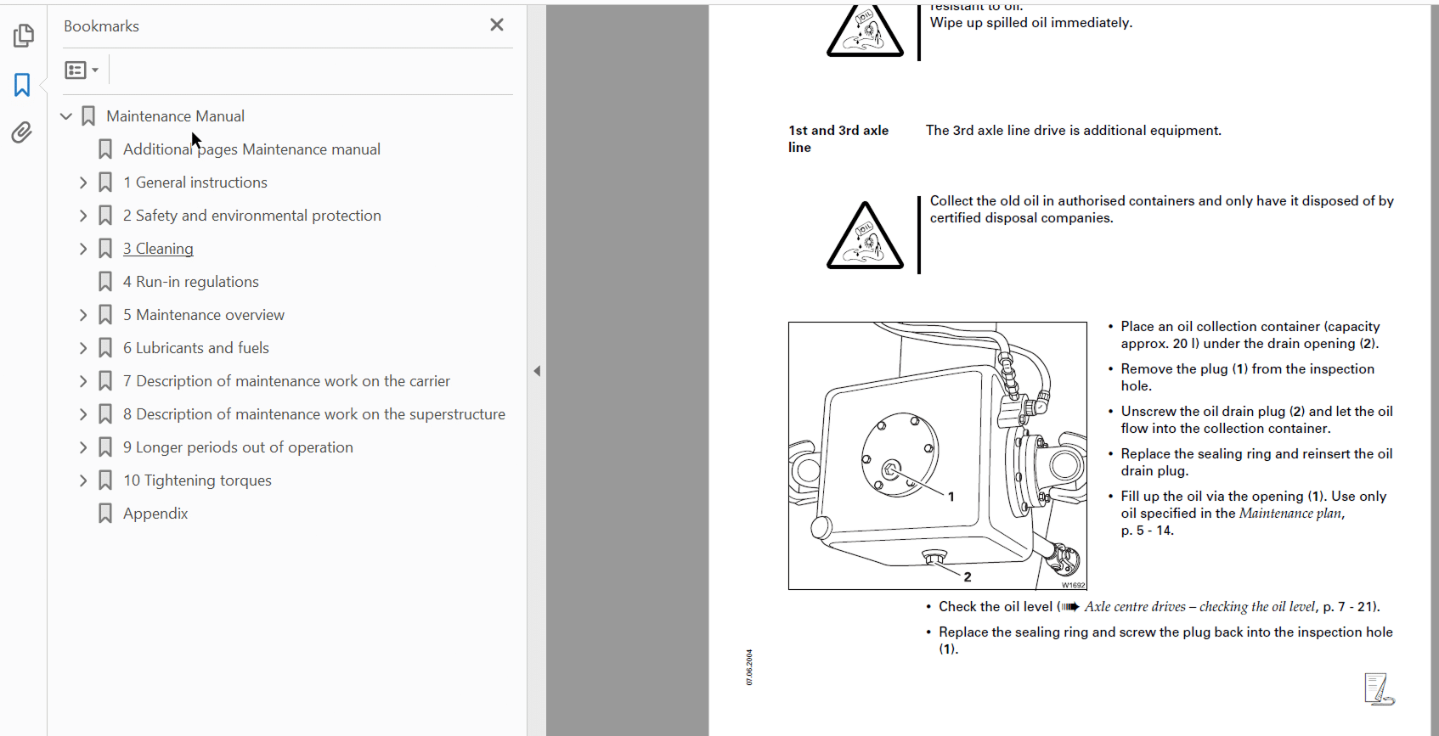
Task: Click the 'Bookmarks' panel title
Action: pos(101,26)
